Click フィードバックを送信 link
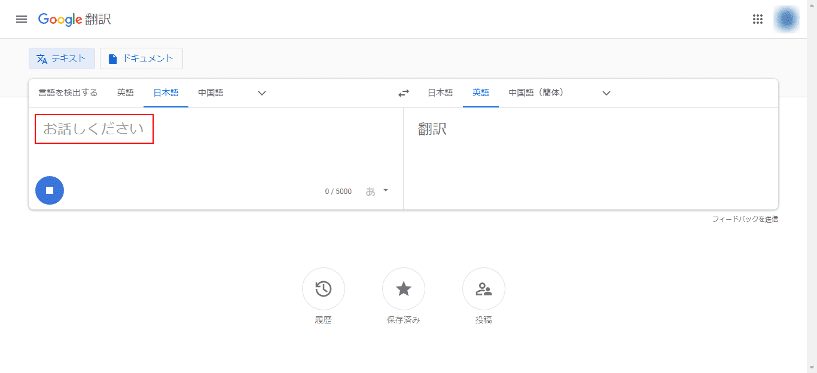 click(x=745, y=220)
